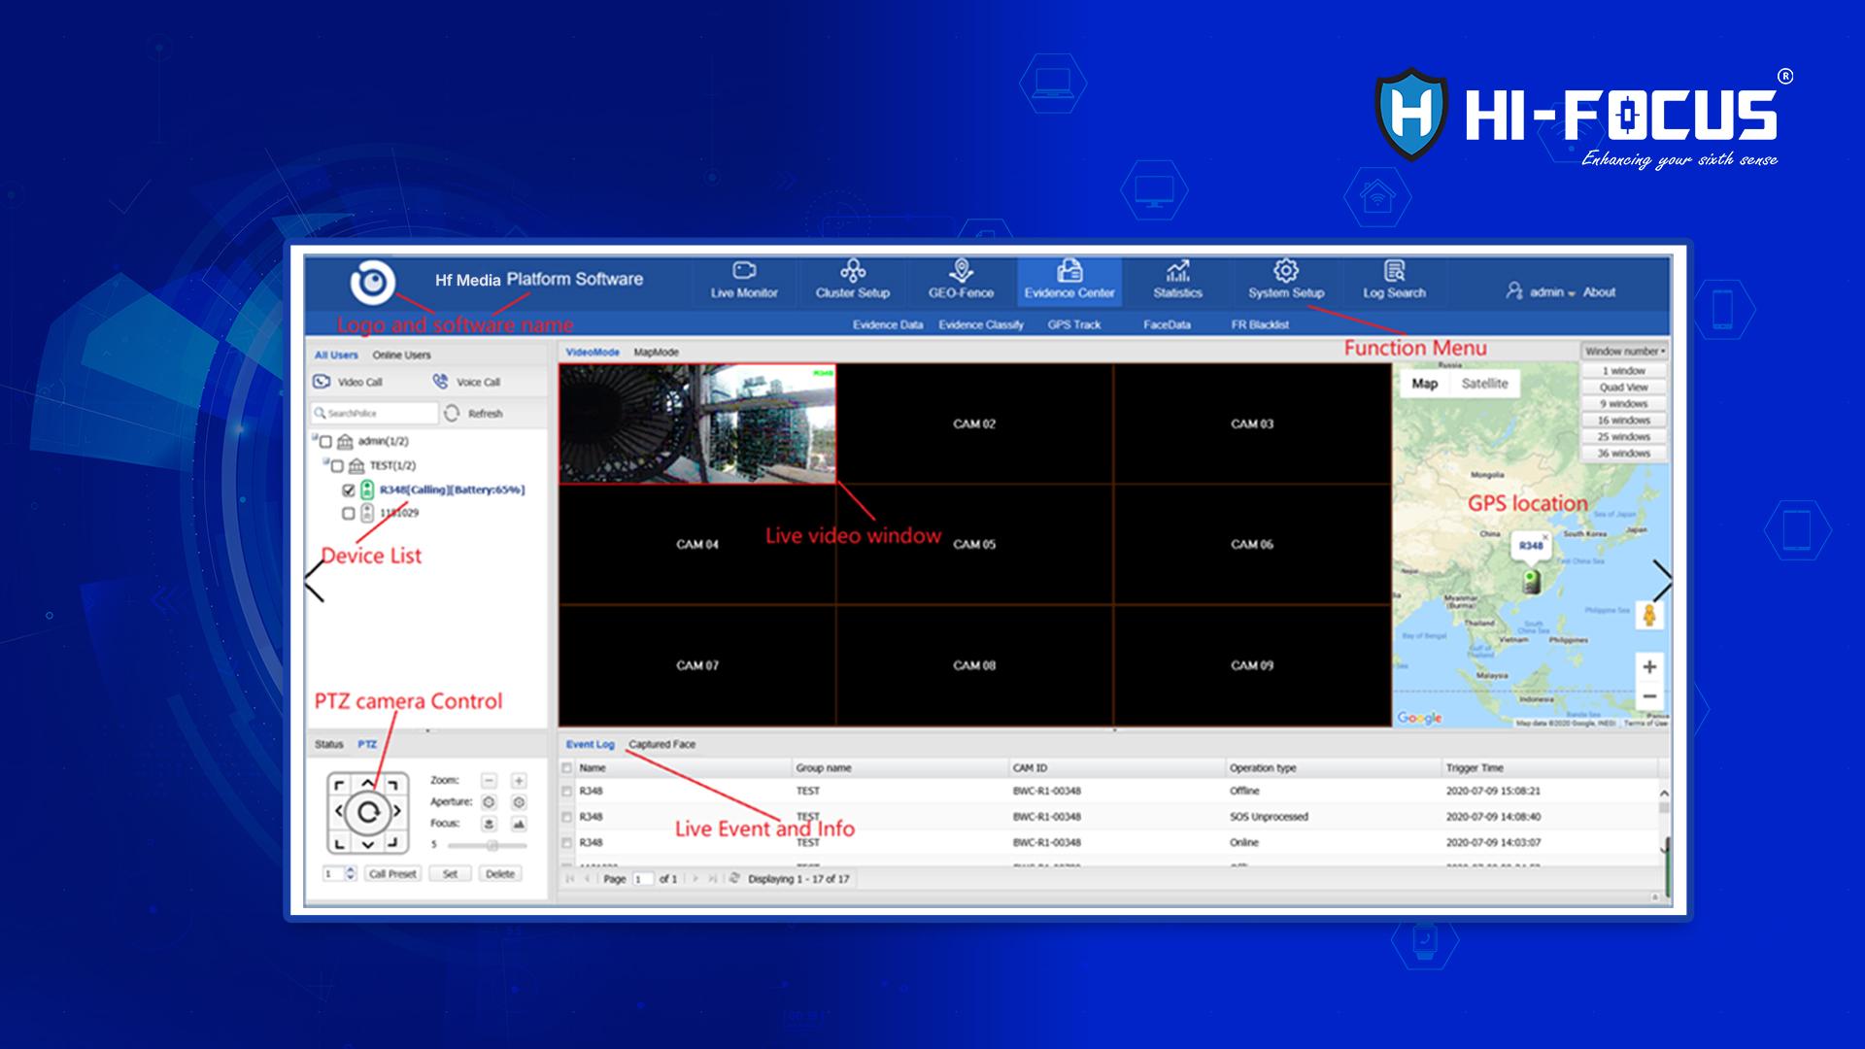Collapse the admin(1/2) tree node

pyautogui.click(x=316, y=436)
